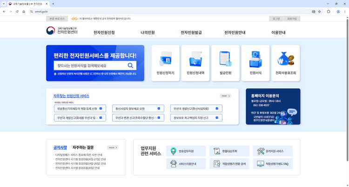
Task: Switch to the 자주하는 질문 tab
Action: [83, 148]
